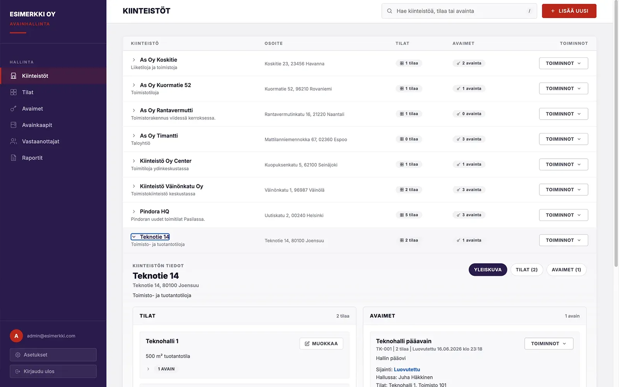Click the search magnifier icon
The height and width of the screenshot is (387, 619).
coord(390,11)
